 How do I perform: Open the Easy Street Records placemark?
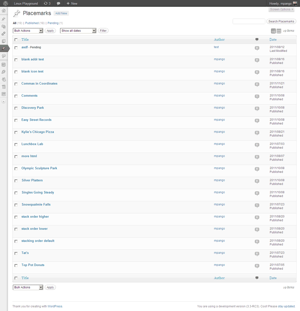pos(36,120)
